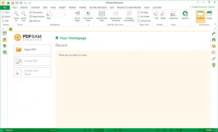The height and width of the screenshot is (132, 218).
Task: Click the zoom minus button in status bar
Action: click(x=177, y=130)
